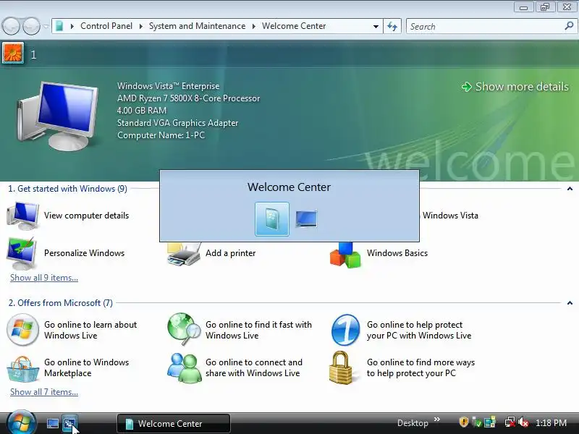Select the View computer details label
The image size is (579, 434).
(86, 216)
